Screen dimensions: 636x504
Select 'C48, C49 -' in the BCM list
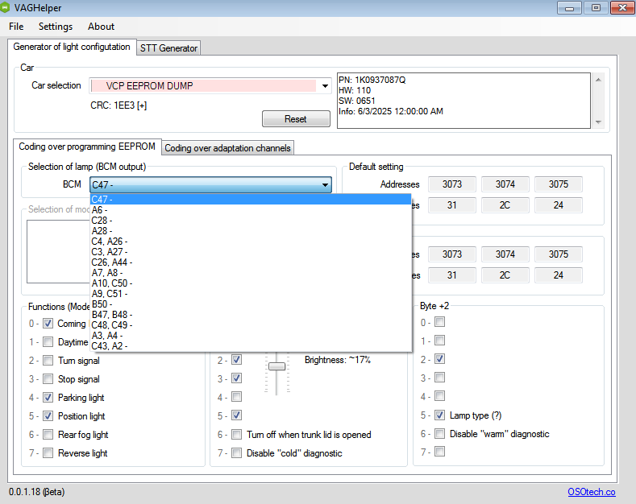point(251,325)
